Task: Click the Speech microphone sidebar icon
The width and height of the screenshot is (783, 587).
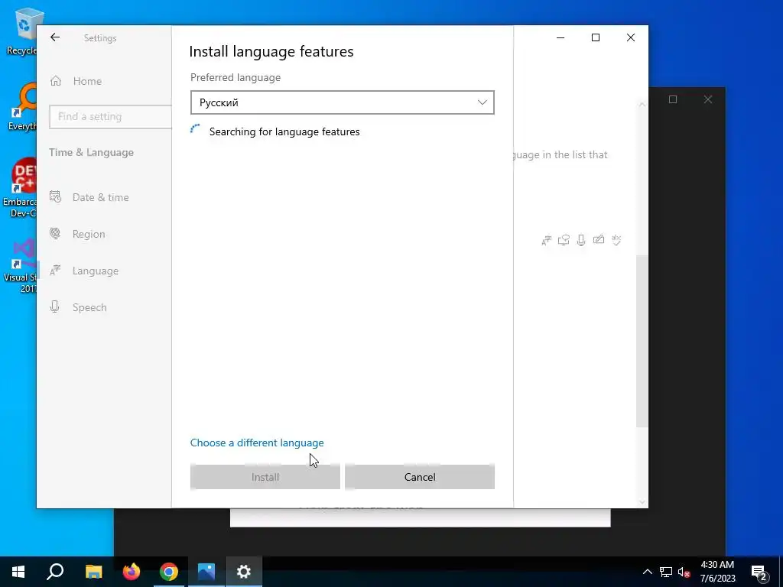Action: click(x=55, y=307)
